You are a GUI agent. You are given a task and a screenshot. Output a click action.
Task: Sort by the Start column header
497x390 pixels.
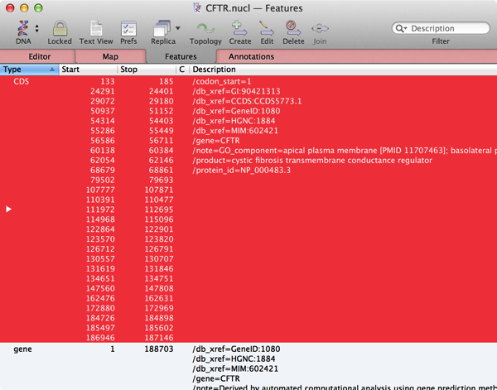click(87, 70)
